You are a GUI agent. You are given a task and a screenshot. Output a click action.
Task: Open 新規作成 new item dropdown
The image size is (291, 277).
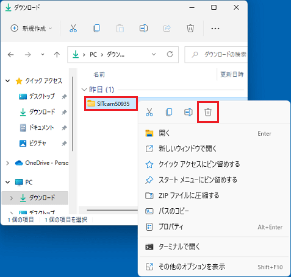coord(32,29)
